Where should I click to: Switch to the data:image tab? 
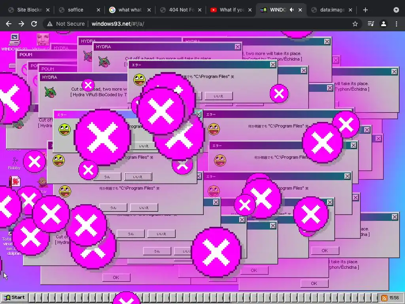[x=329, y=10]
